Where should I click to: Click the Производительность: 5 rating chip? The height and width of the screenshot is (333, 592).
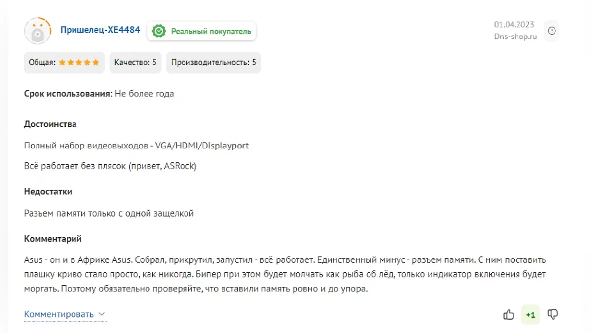coord(213,63)
